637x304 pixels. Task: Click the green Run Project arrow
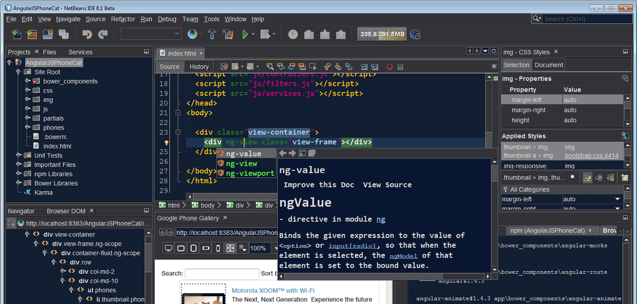pyautogui.click(x=245, y=34)
